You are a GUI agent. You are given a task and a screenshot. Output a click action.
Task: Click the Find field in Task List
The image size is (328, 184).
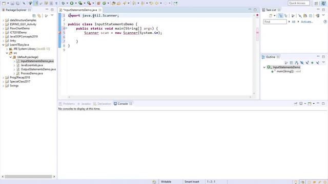pyautogui.click(x=275, y=21)
